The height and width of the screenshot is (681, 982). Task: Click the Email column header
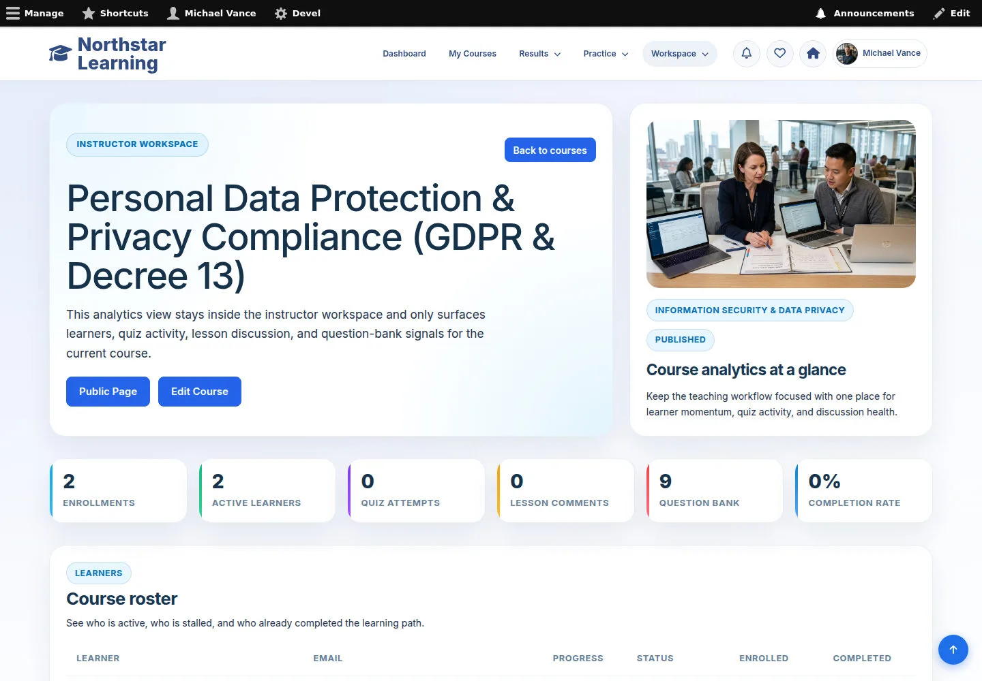(328, 659)
